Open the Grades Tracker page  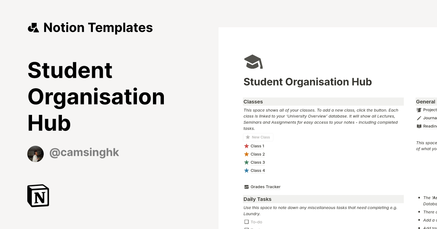click(x=265, y=186)
